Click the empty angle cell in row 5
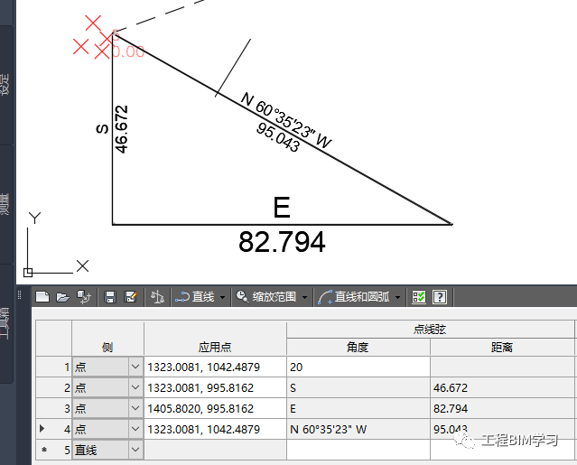Viewport: 577px width, 465px height. click(x=358, y=450)
